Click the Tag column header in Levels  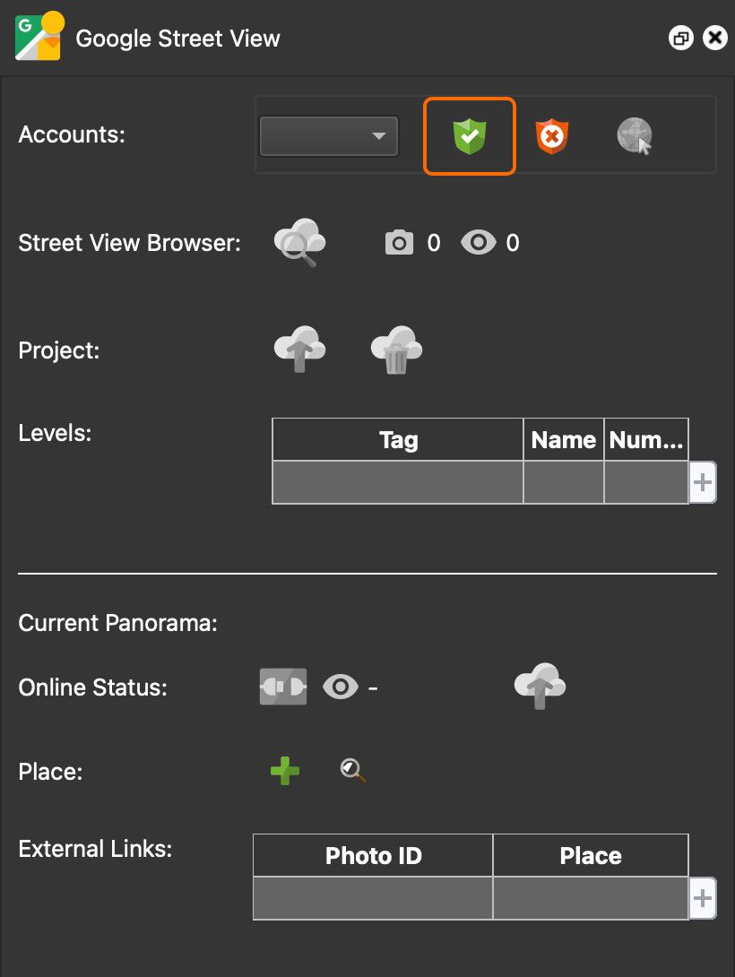[398, 440]
